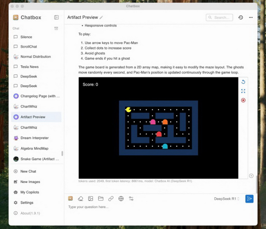266x229 pixels.
Task: Collapse the sidebar with the panel icon
Action: click(x=56, y=17)
